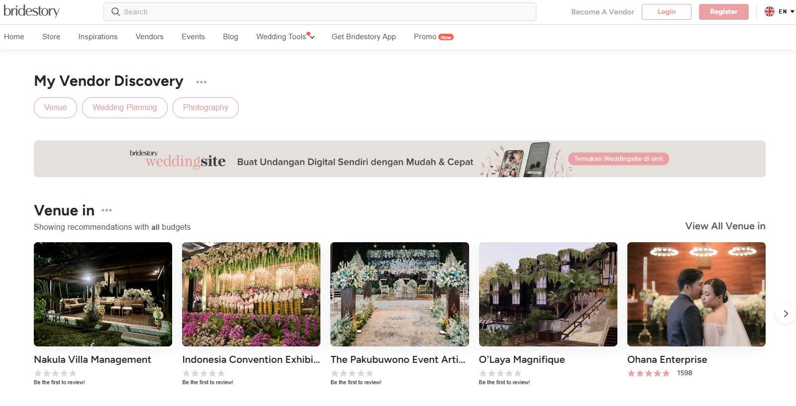
Task: Expand the EN language dropdown arrow
Action: pos(792,11)
